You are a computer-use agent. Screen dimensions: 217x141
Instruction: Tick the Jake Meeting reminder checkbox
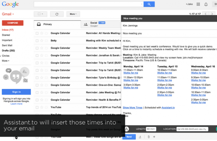tap(37, 92)
